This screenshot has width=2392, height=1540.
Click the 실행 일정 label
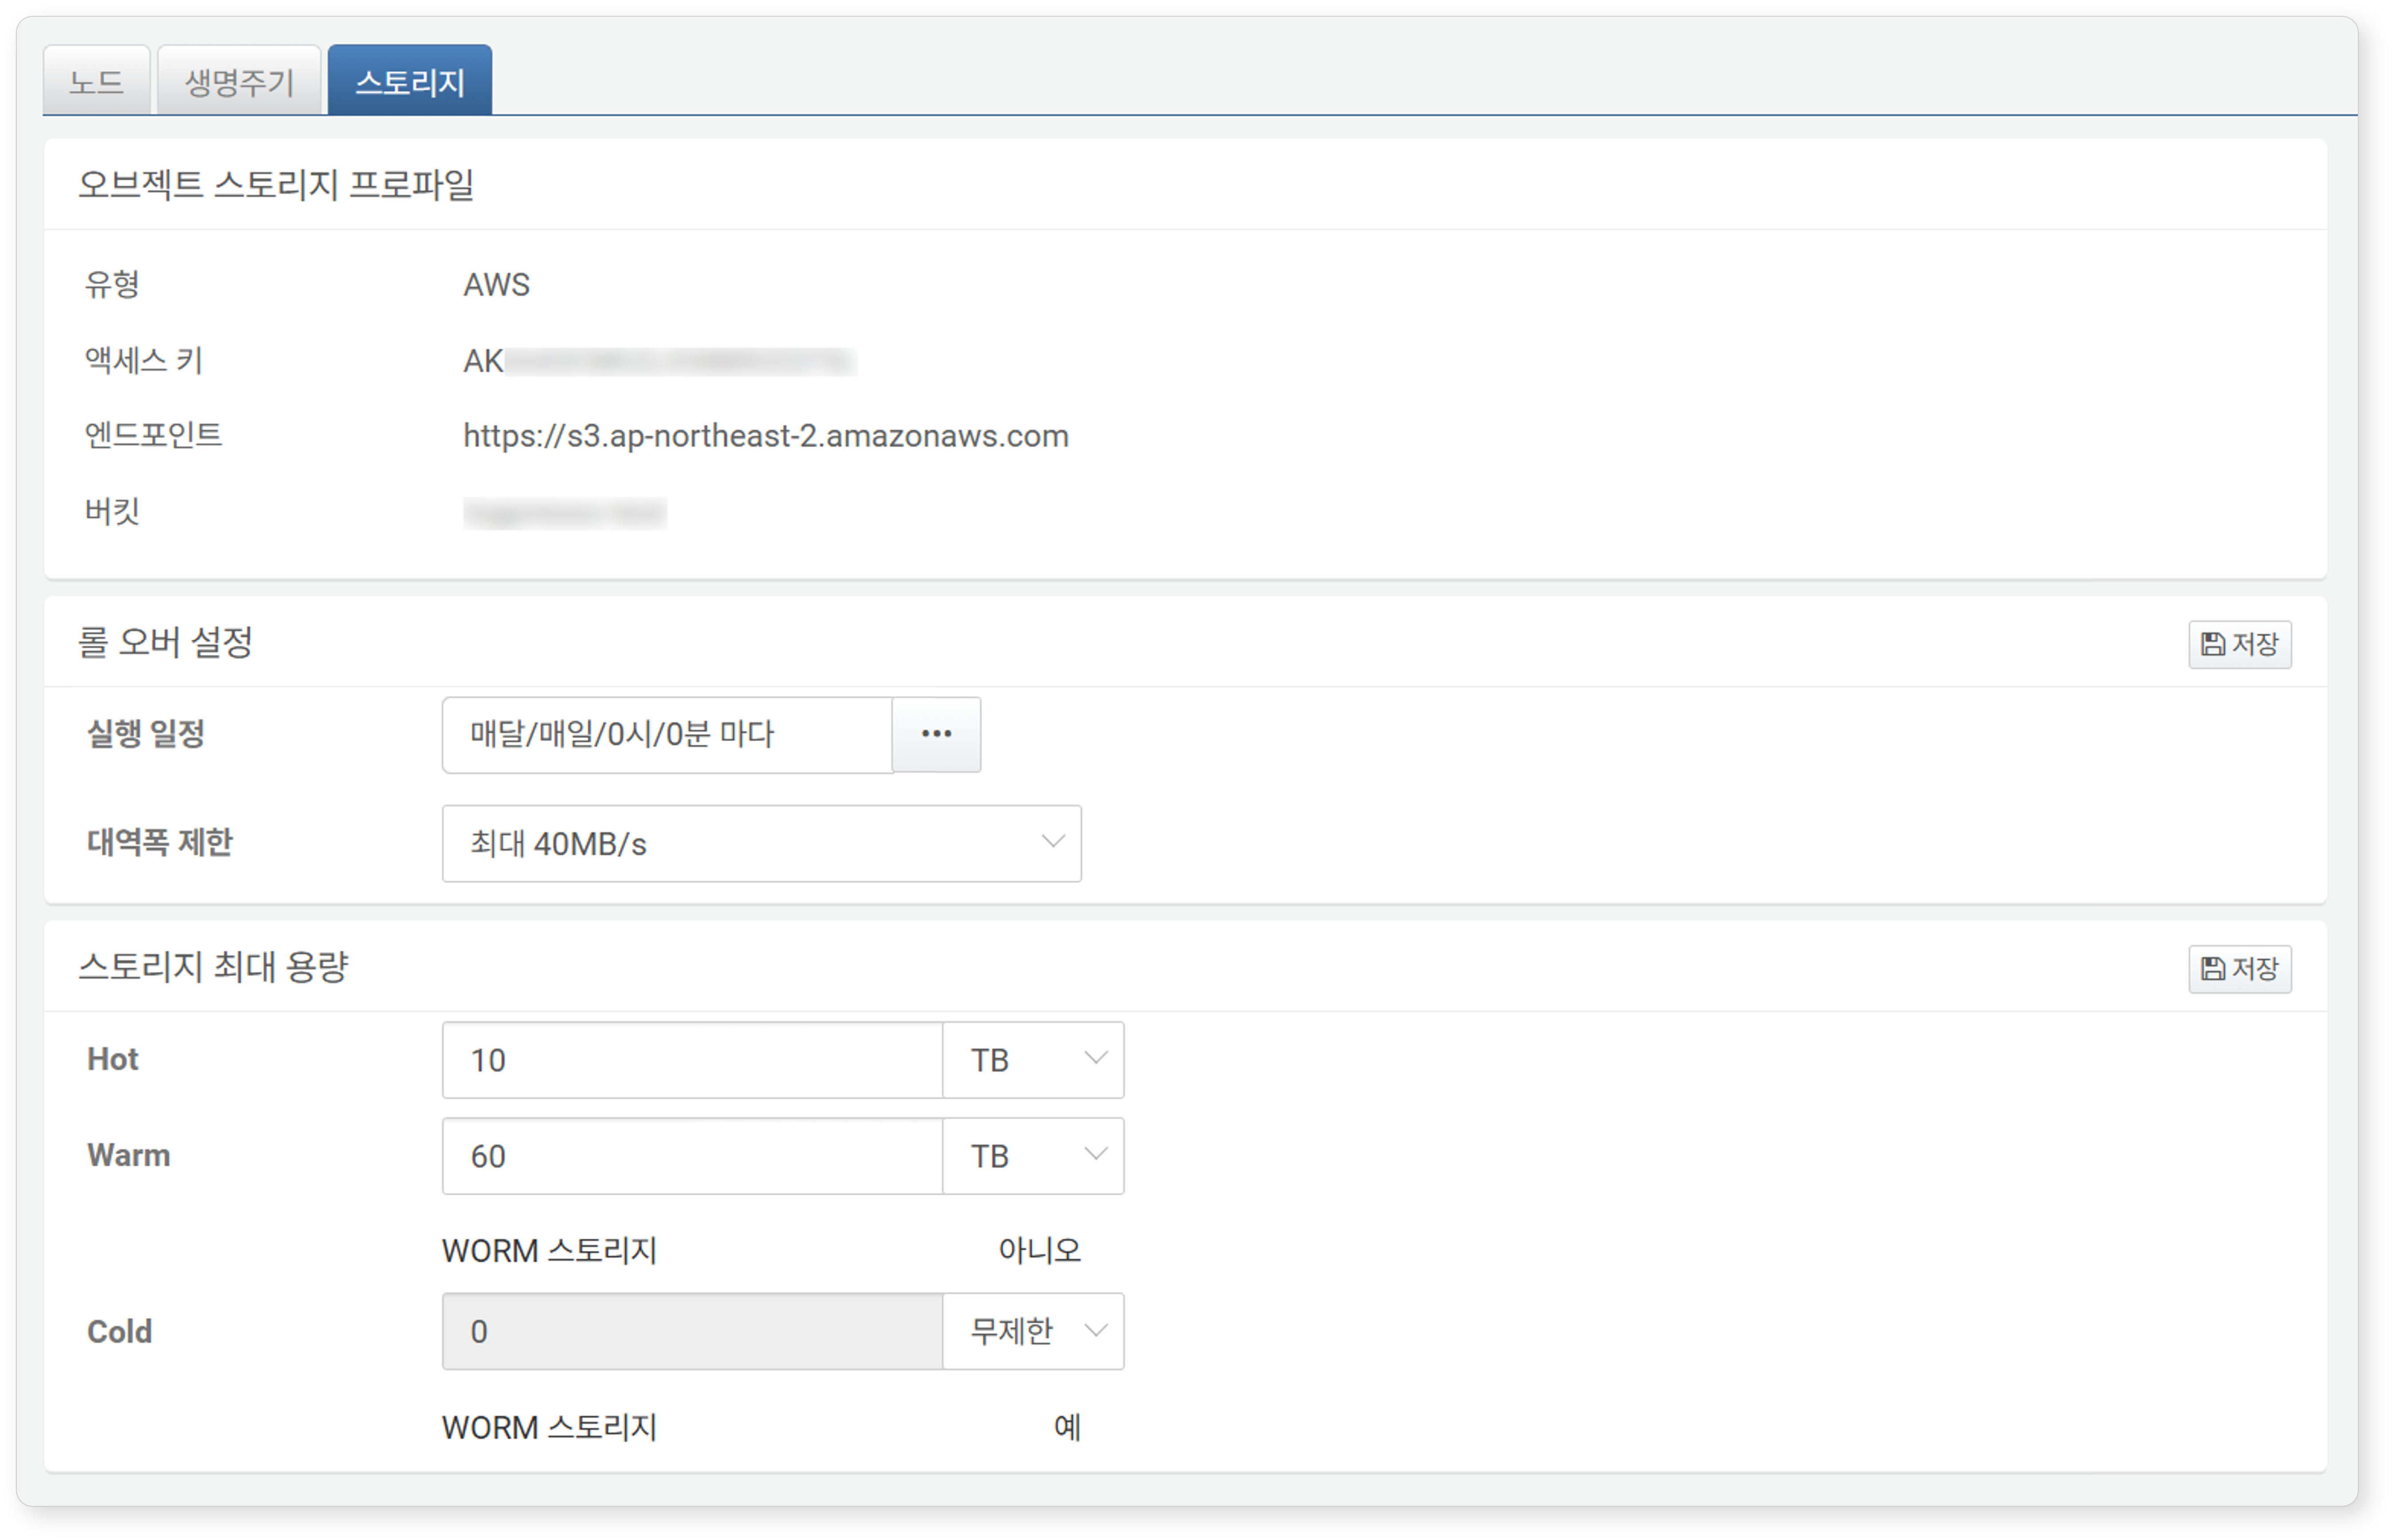pyautogui.click(x=146, y=734)
